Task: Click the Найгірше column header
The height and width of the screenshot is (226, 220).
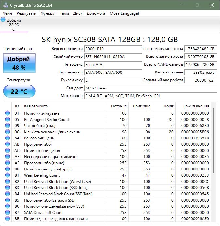Action: (140, 106)
